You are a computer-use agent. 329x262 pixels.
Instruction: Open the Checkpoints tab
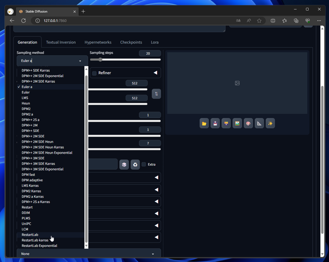pos(131,42)
